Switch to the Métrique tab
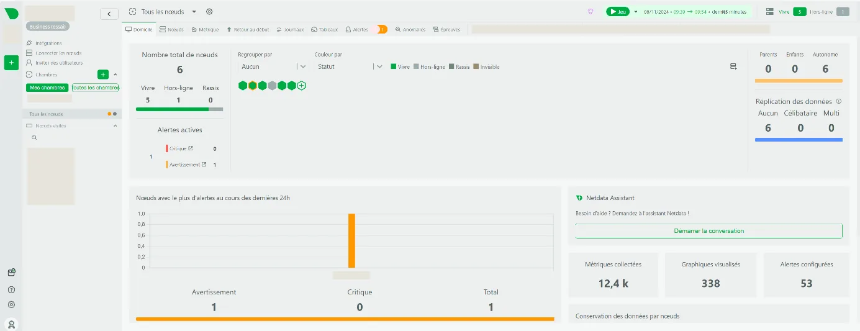 point(205,29)
